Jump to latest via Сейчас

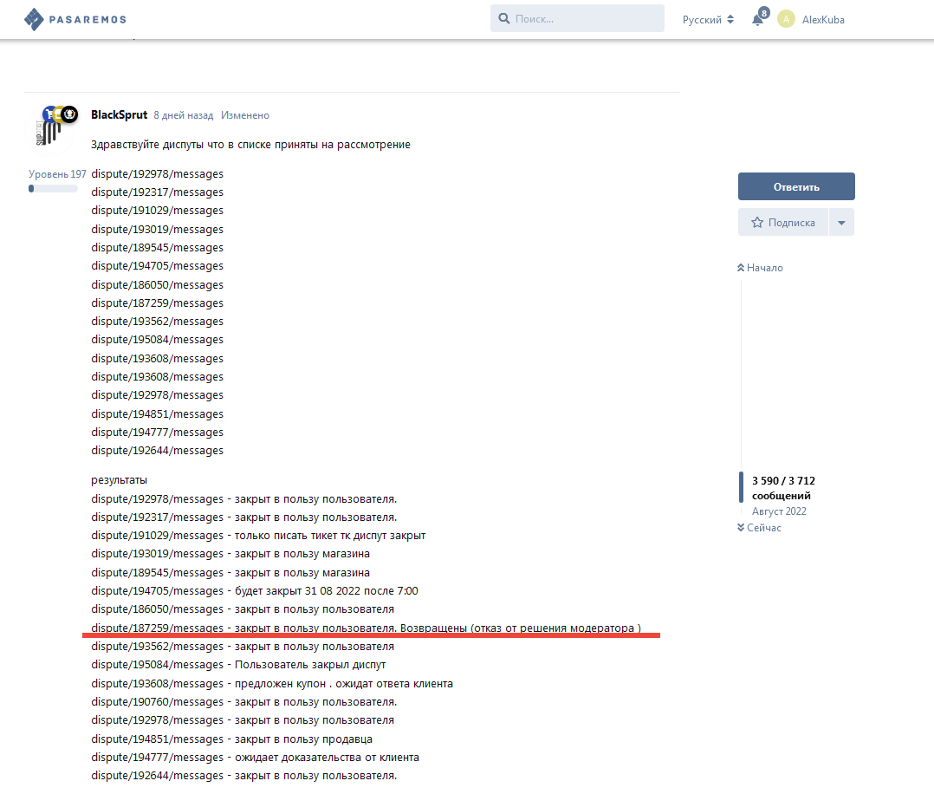tap(759, 528)
